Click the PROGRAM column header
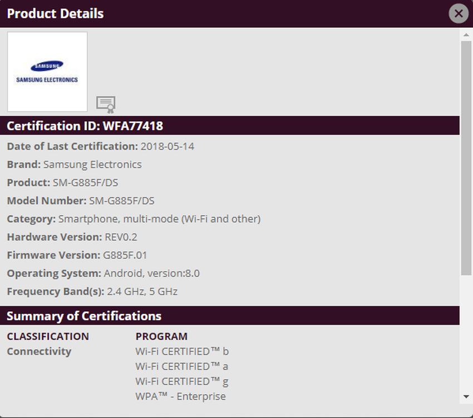 161,336
